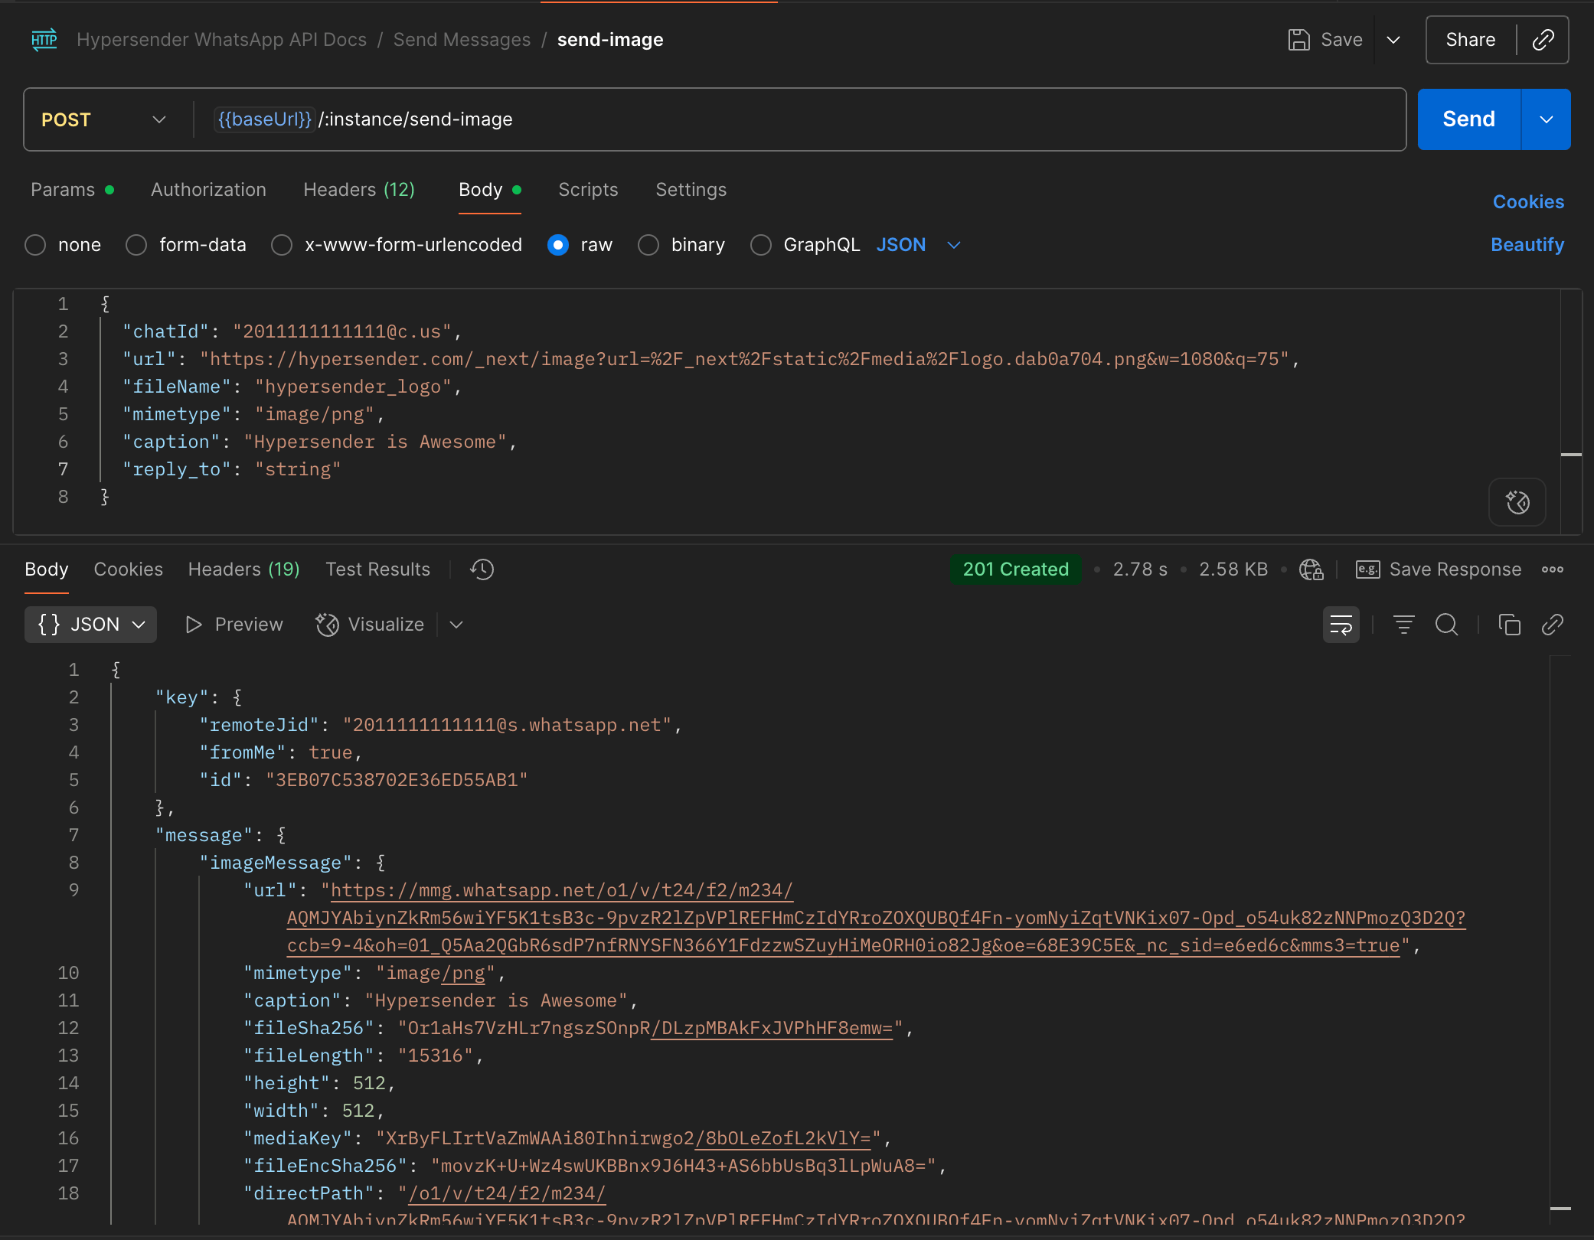Image resolution: width=1594 pixels, height=1240 pixels.
Task: Click the Beautify link
Action: 1527,245
